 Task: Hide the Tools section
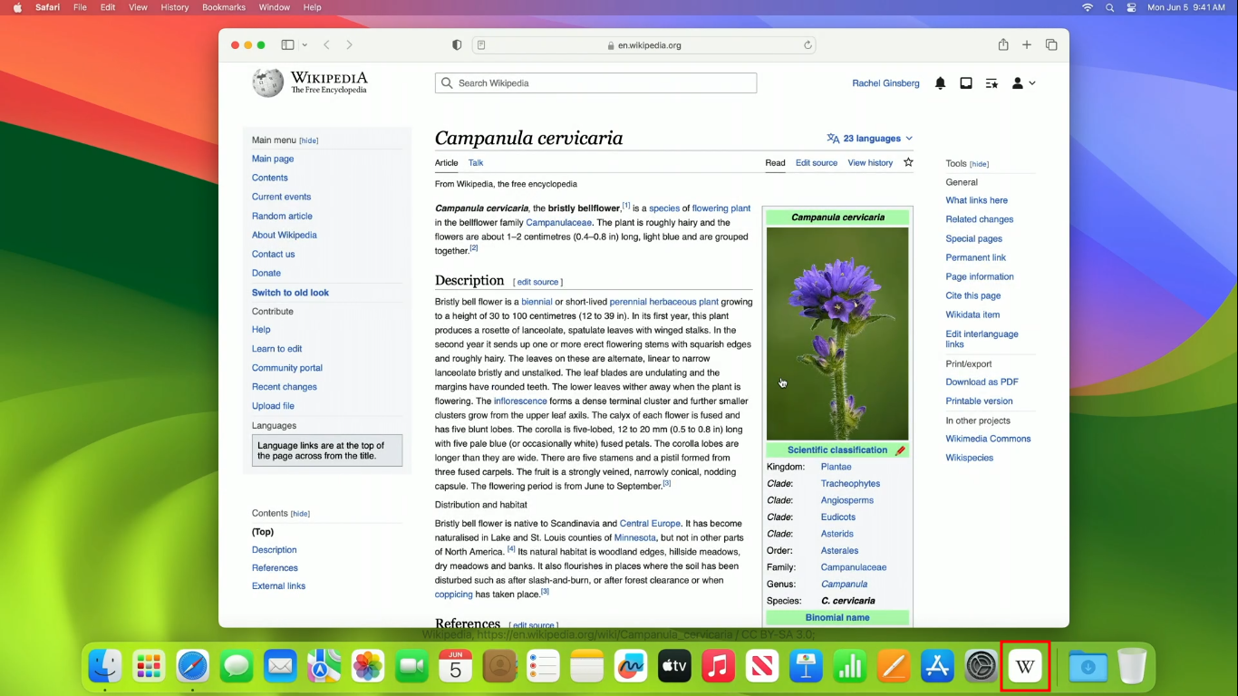click(979, 164)
